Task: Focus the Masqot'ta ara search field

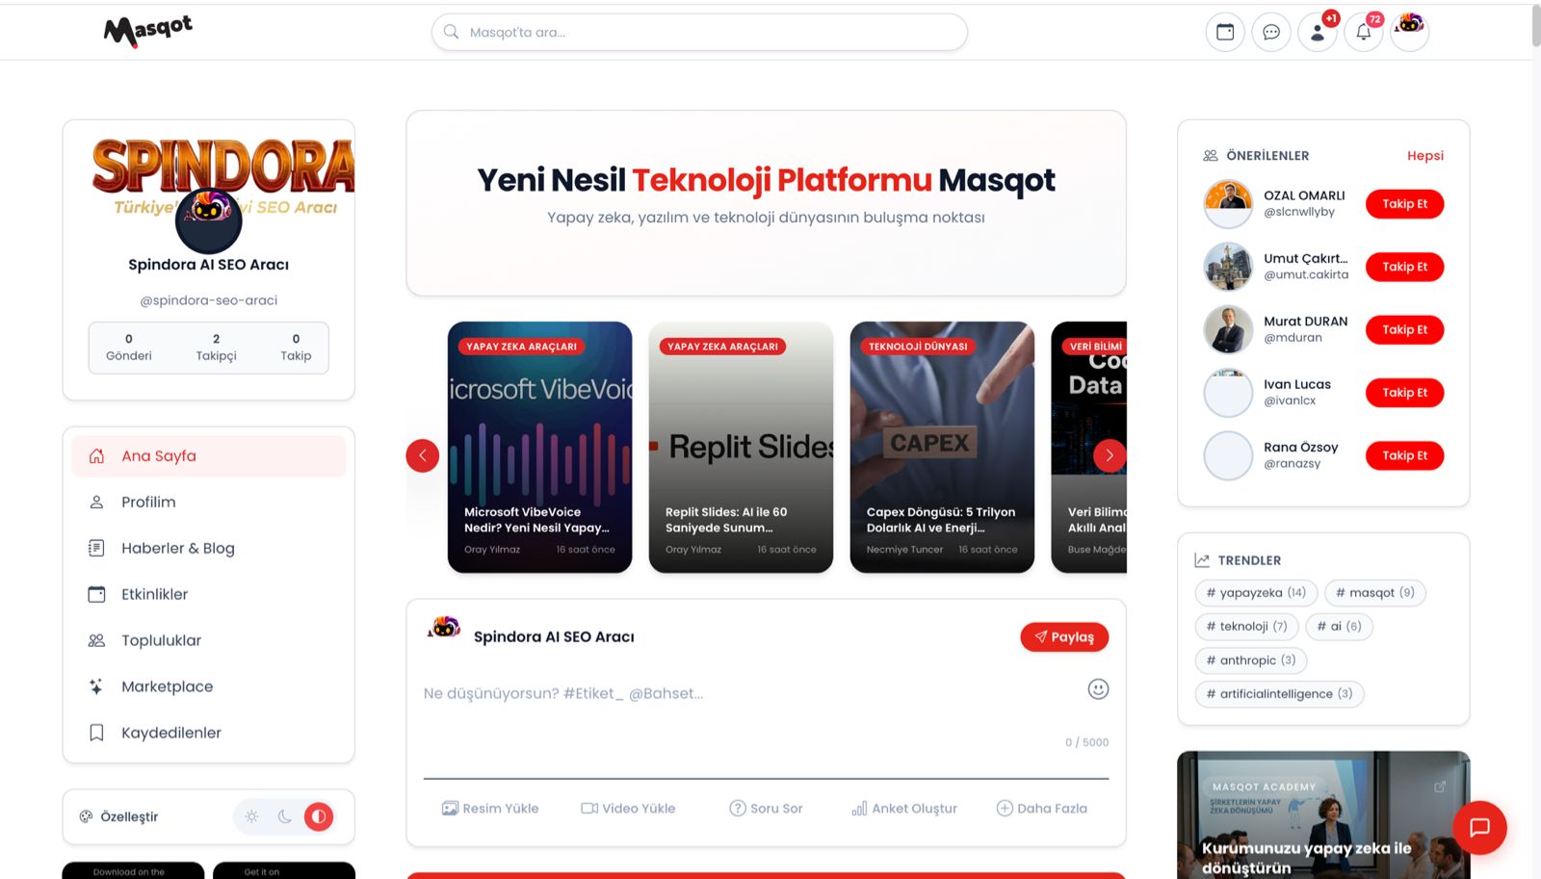Action: [x=699, y=32]
